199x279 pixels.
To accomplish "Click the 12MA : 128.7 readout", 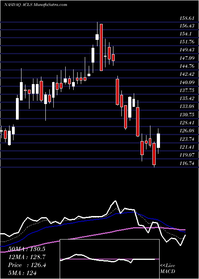I will pos(27,257).
